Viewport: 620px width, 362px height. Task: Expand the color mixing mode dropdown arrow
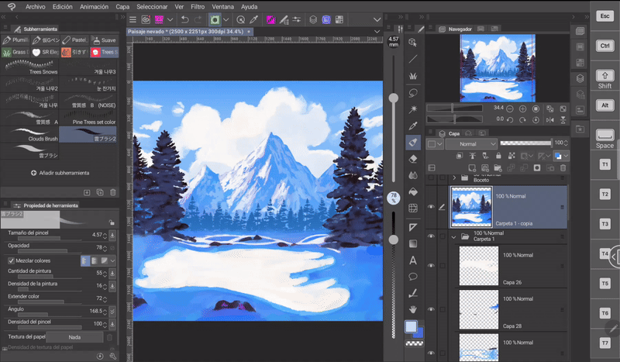(112, 260)
